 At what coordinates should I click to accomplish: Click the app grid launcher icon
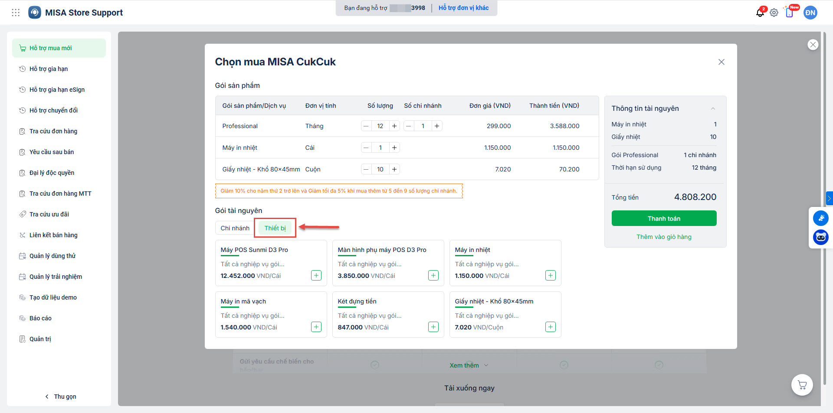[16, 13]
